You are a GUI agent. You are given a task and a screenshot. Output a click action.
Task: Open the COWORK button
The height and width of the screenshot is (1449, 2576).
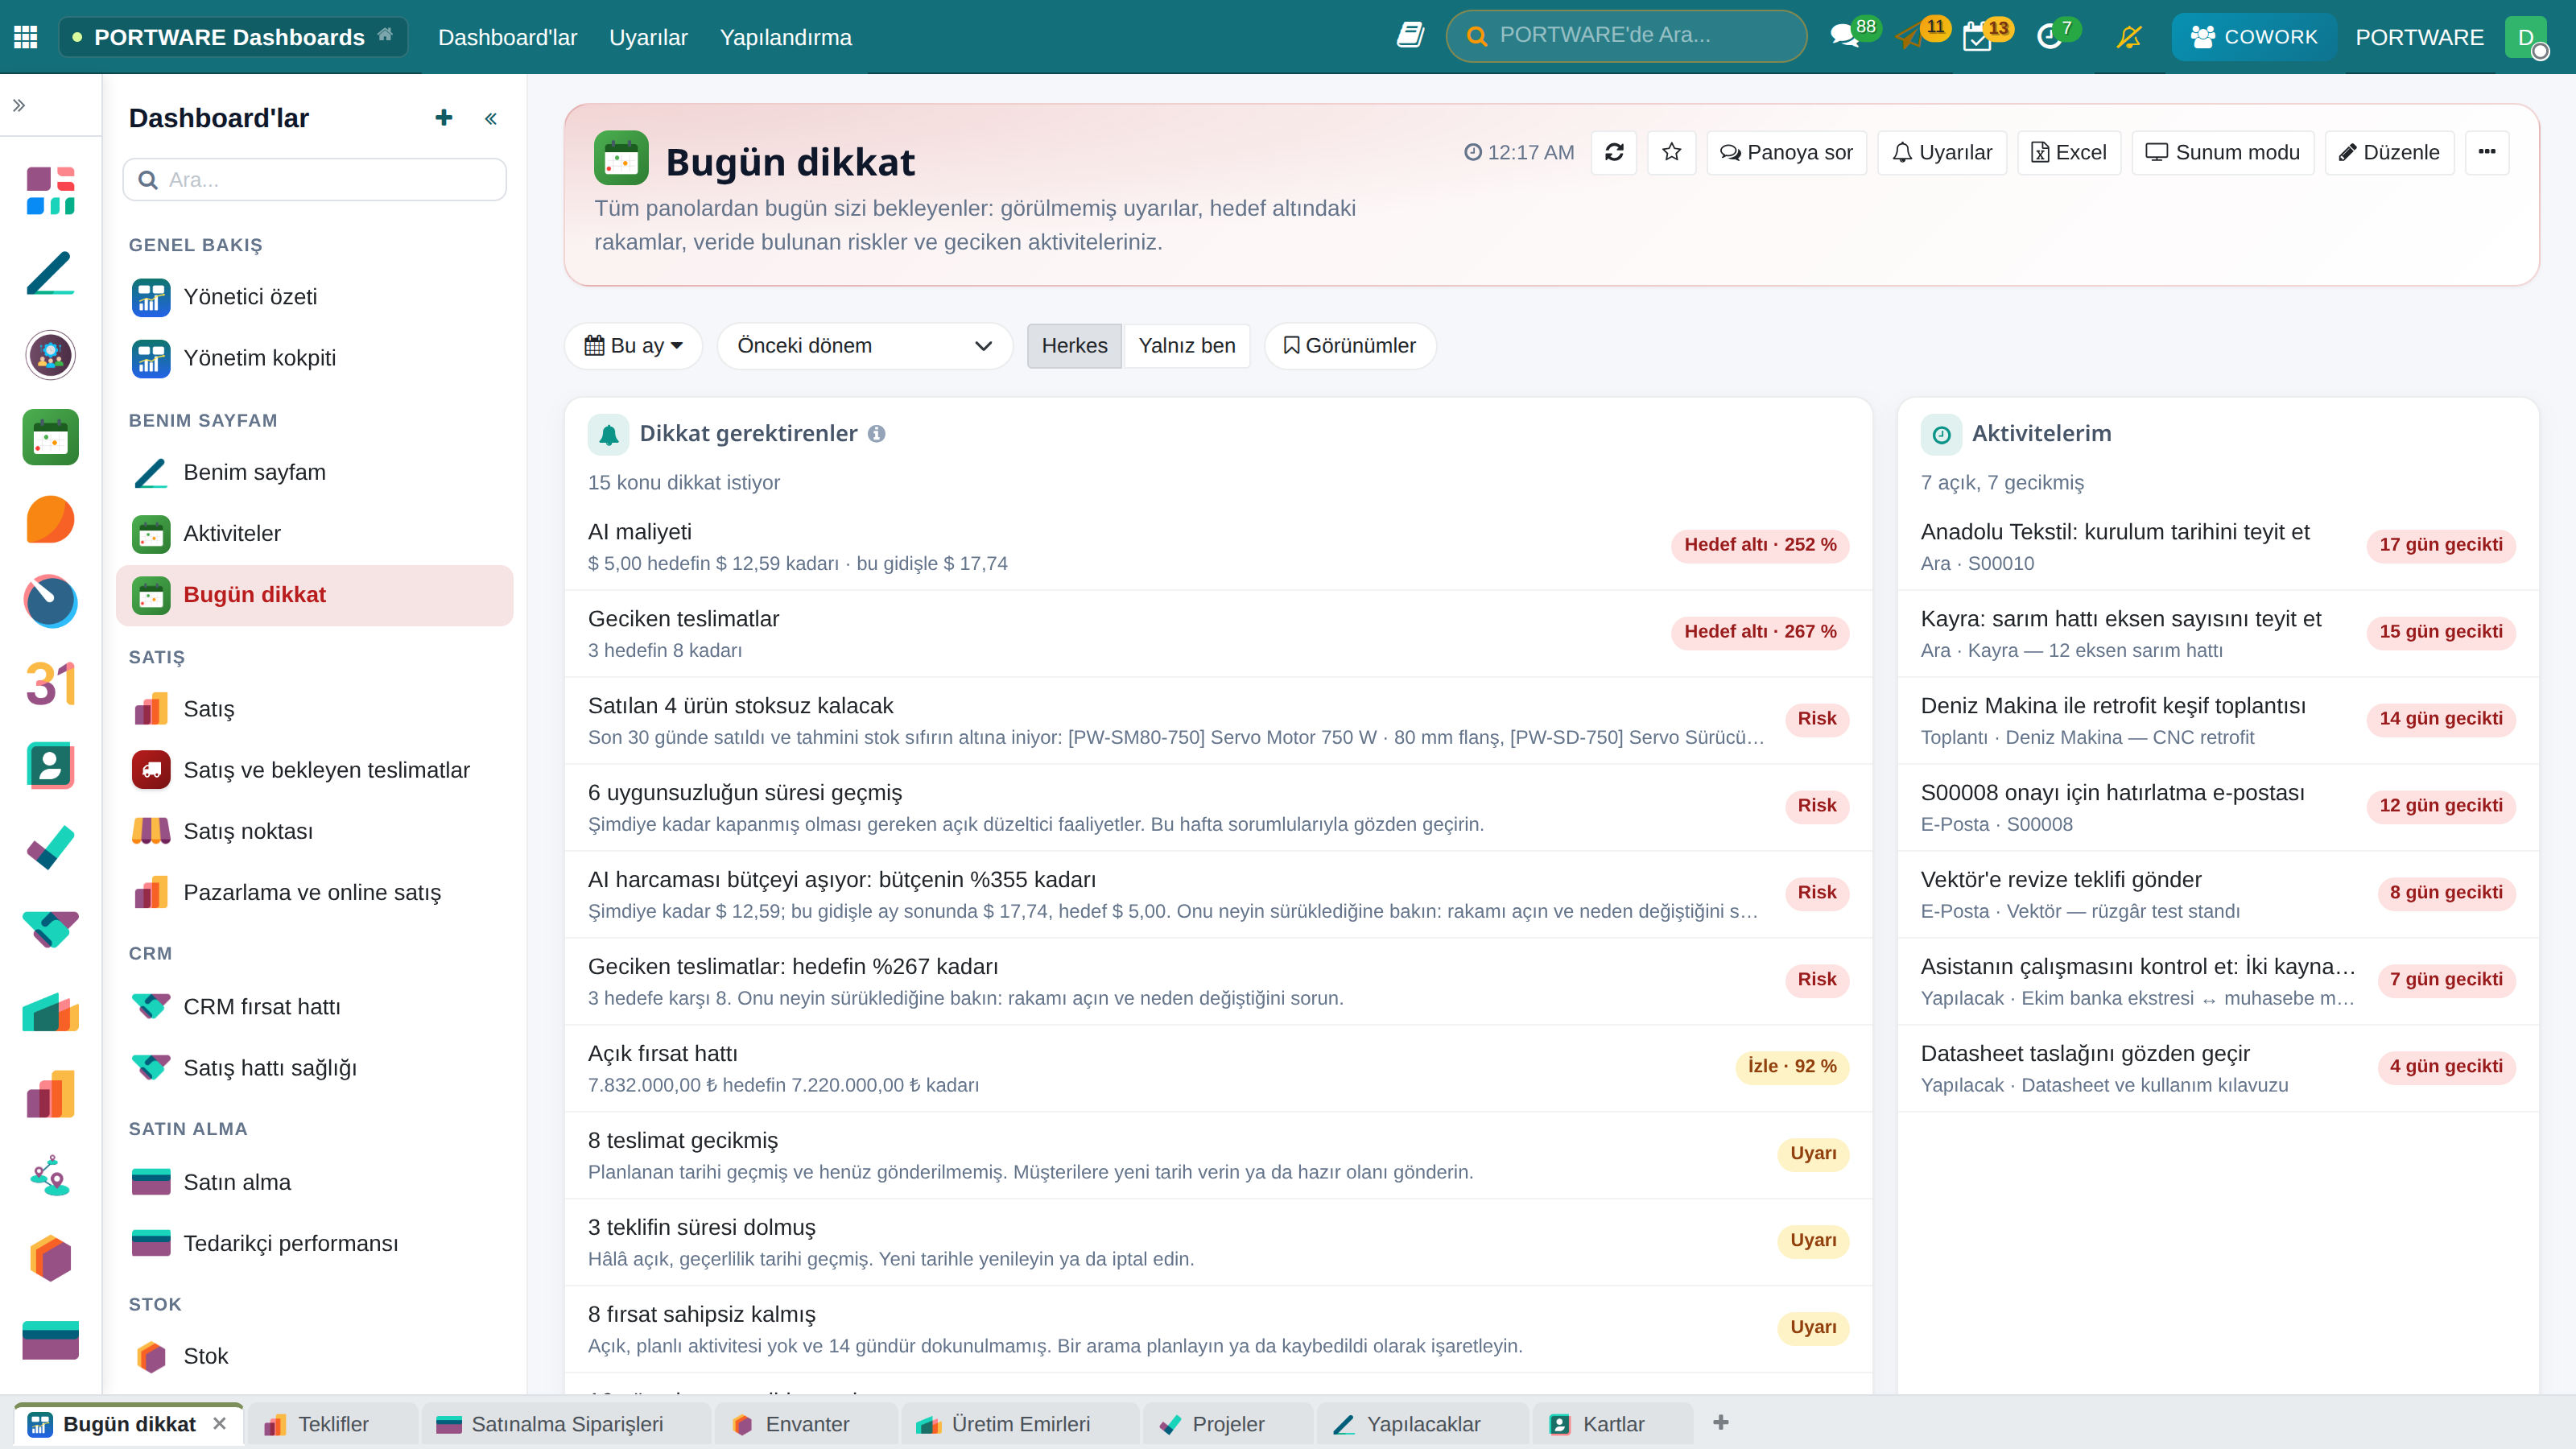point(2253,37)
